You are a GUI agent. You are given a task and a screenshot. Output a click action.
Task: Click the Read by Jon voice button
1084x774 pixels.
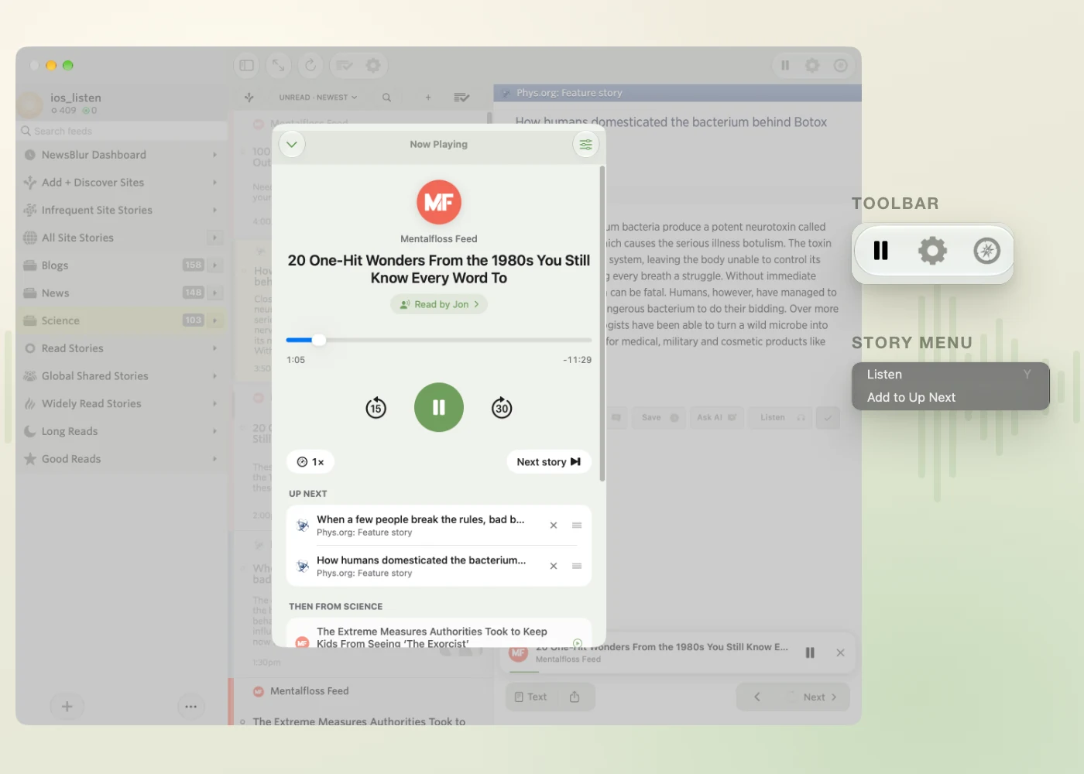[x=439, y=305]
